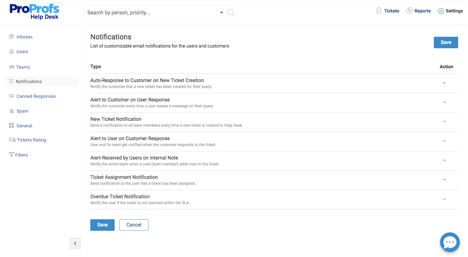Click the top right Save button
The image size is (468, 257).
[446, 42]
